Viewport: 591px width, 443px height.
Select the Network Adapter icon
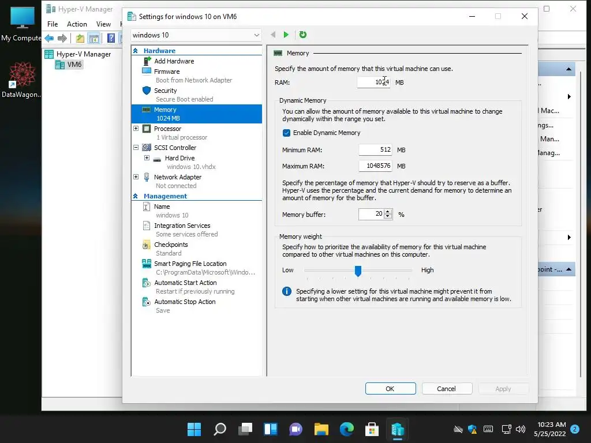click(147, 177)
